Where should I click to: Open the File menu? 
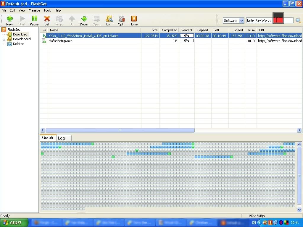(4, 10)
